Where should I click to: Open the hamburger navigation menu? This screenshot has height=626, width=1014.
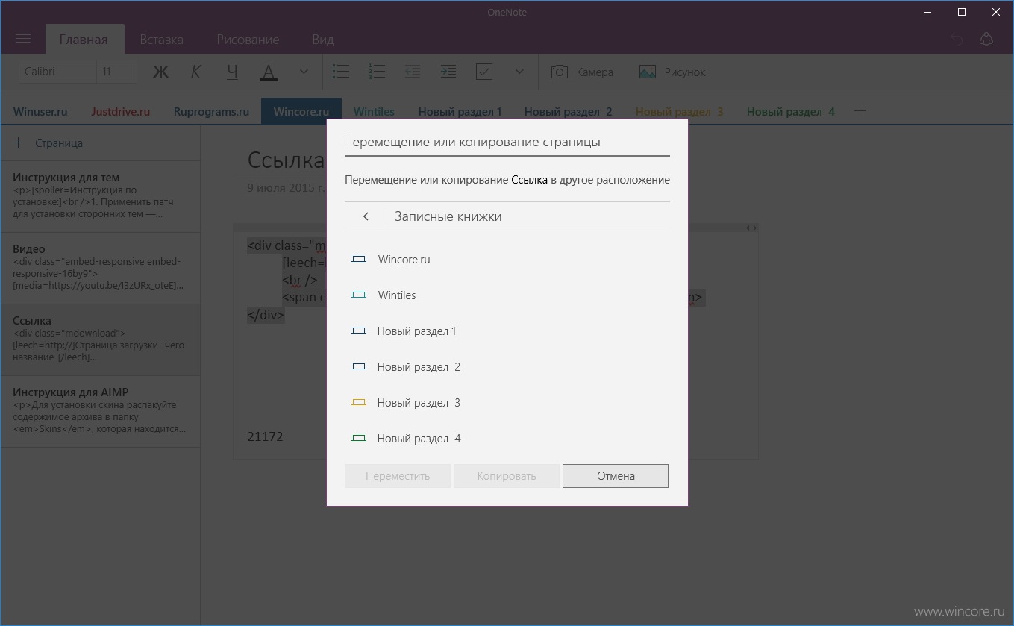pyautogui.click(x=22, y=40)
